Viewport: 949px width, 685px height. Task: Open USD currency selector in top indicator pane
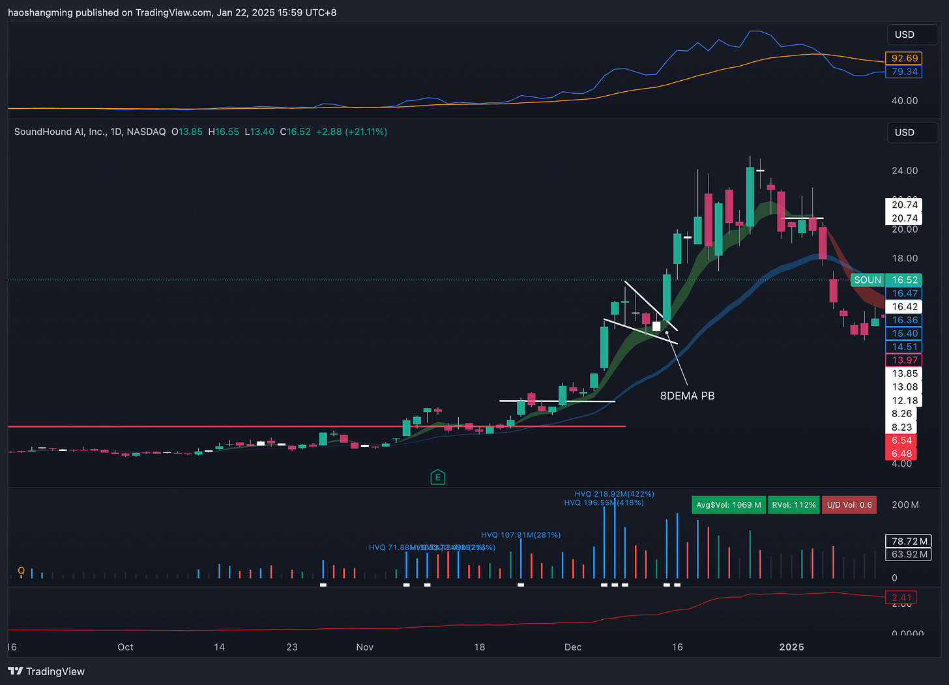tap(912, 35)
